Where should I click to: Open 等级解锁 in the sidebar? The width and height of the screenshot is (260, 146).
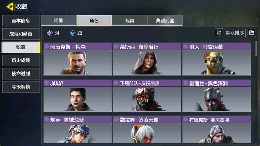[21, 87]
